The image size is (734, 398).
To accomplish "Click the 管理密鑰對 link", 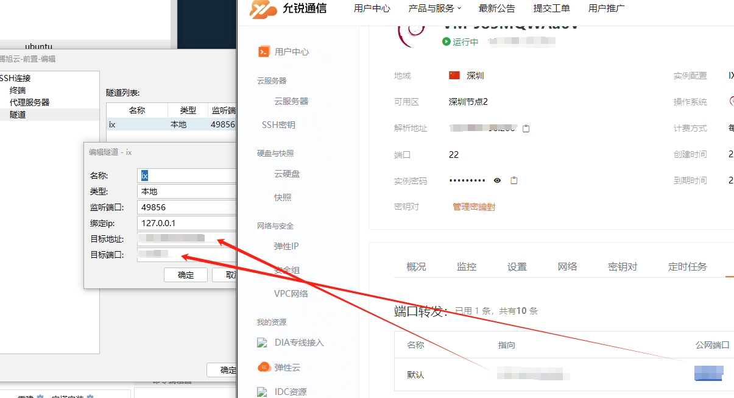I will click(474, 207).
